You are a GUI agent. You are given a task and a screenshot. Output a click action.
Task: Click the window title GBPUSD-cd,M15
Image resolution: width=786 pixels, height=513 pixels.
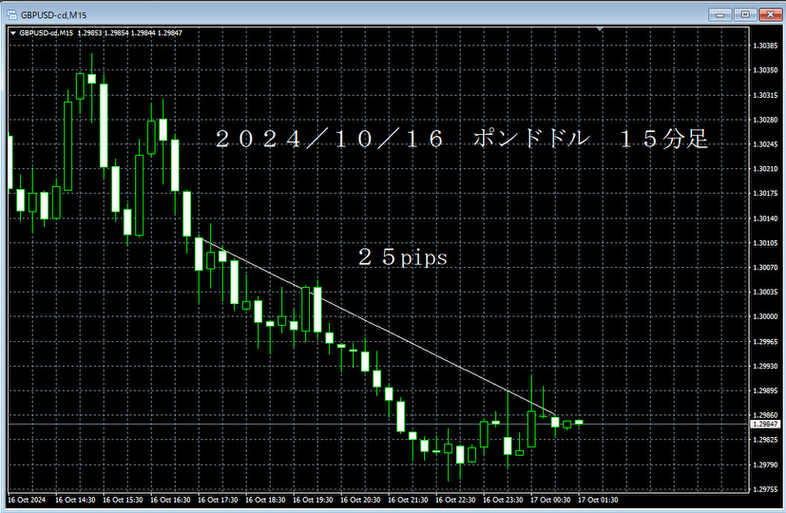click(53, 15)
